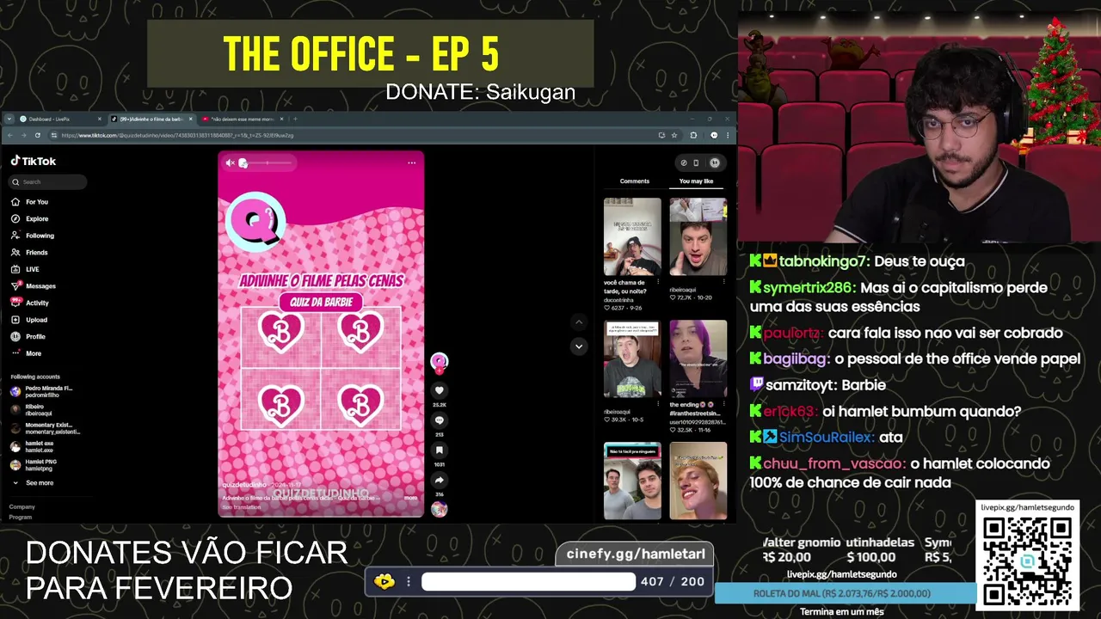Click 'more' to expand video caption
1101x619 pixels.
pos(410,498)
